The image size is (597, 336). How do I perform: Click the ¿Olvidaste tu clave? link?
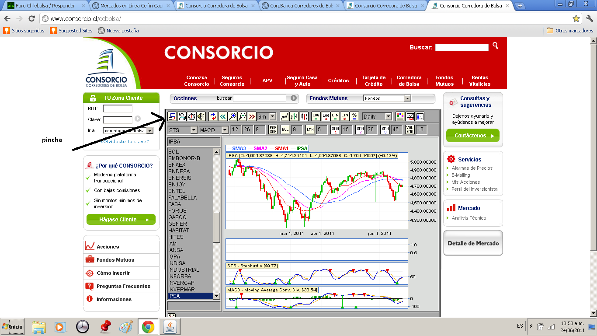tap(125, 142)
